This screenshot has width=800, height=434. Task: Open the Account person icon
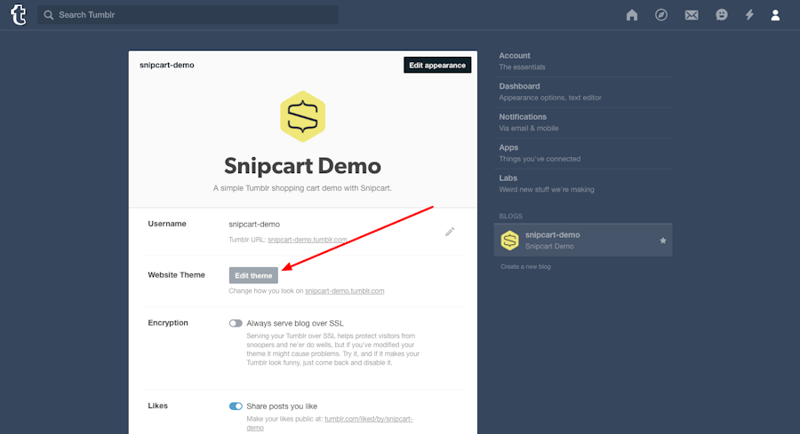[775, 15]
